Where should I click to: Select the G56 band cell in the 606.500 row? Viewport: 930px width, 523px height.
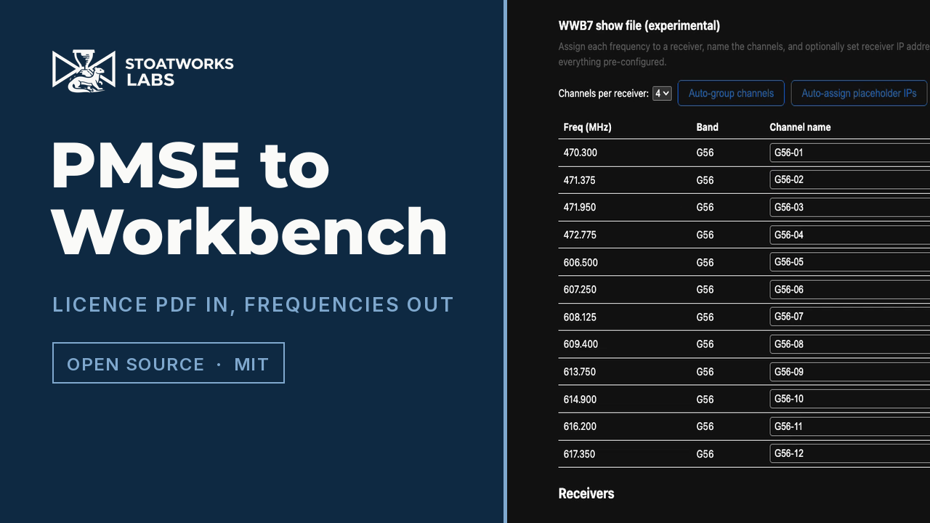click(705, 262)
